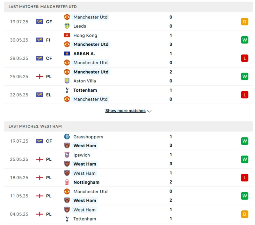Click the draw badge for West Ham vs Tottenham
The height and width of the screenshot is (225, 255).
(x=244, y=214)
